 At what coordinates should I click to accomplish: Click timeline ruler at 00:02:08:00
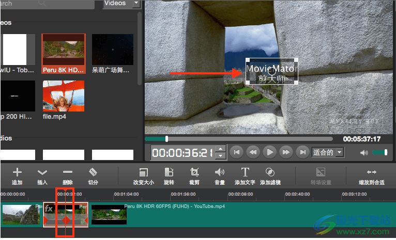240,194
